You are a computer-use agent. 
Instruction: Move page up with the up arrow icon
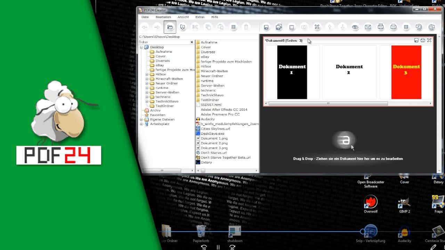[x=330, y=27]
